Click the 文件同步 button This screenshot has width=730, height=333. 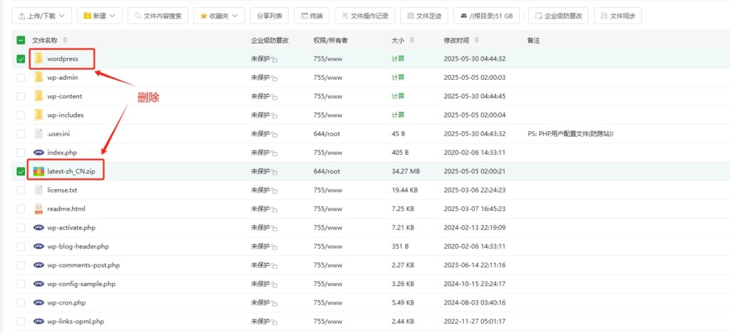617,15
